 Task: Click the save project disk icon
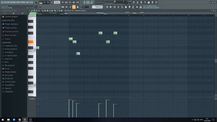pyautogui.click(x=149, y=2)
